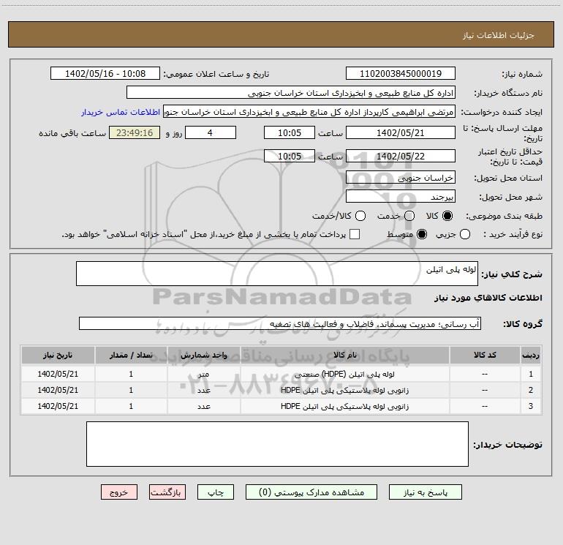Image resolution: width=563 pixels, height=545 pixels.
Task: Click the نام کالا column header
Action: click(x=345, y=356)
